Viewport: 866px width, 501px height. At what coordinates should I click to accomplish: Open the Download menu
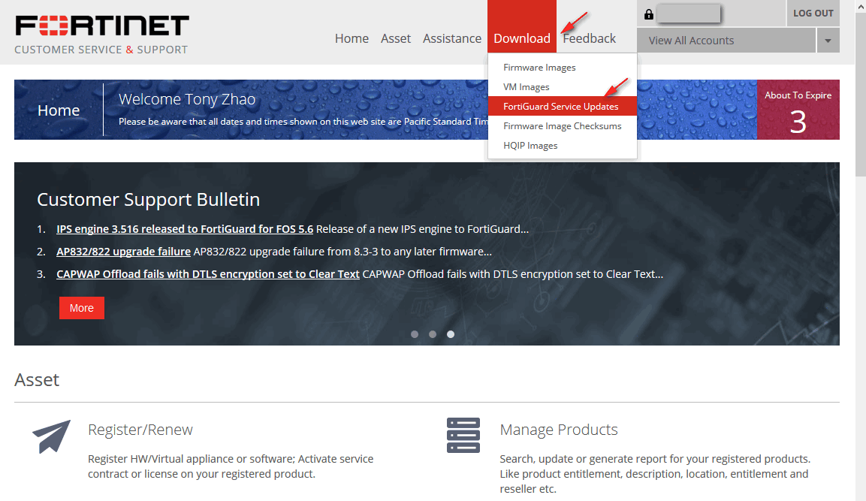522,38
